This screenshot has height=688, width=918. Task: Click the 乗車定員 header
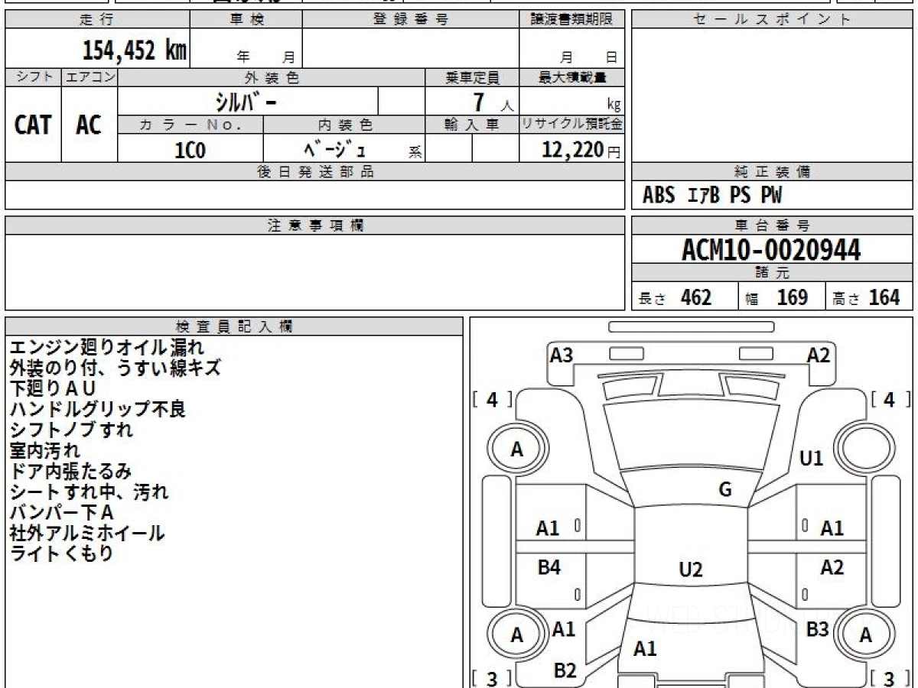pyautogui.click(x=472, y=77)
